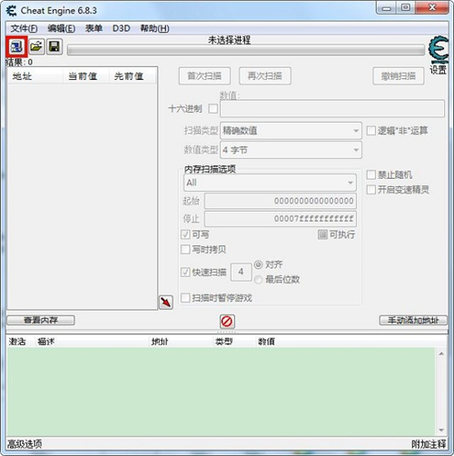This screenshot has width=454, height=456.
Task: Sort by the 先前值 column header
Action: [133, 76]
